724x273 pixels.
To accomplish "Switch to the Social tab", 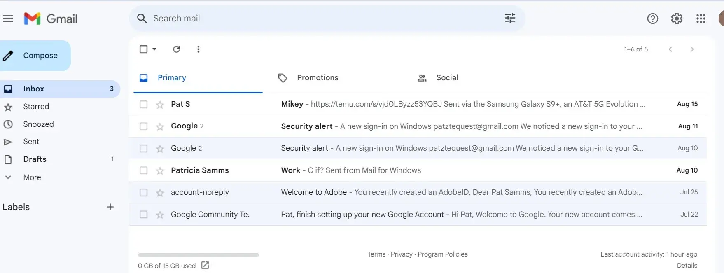I will point(447,78).
